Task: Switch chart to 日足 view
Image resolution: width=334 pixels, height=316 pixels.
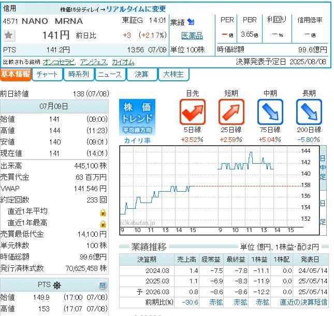Action: [x=323, y=213]
